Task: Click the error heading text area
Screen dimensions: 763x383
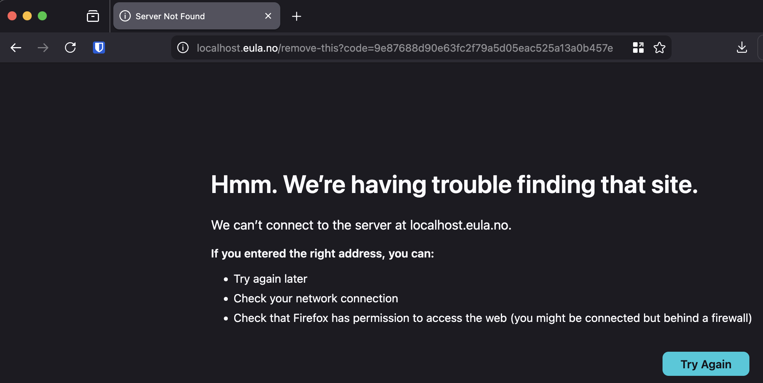Action: [x=453, y=185]
